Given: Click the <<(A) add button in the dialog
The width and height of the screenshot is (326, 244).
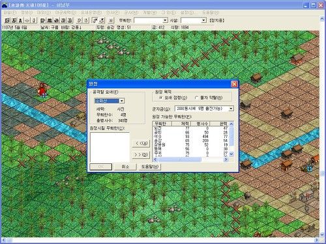Looking at the screenshot, I should 141,143.
